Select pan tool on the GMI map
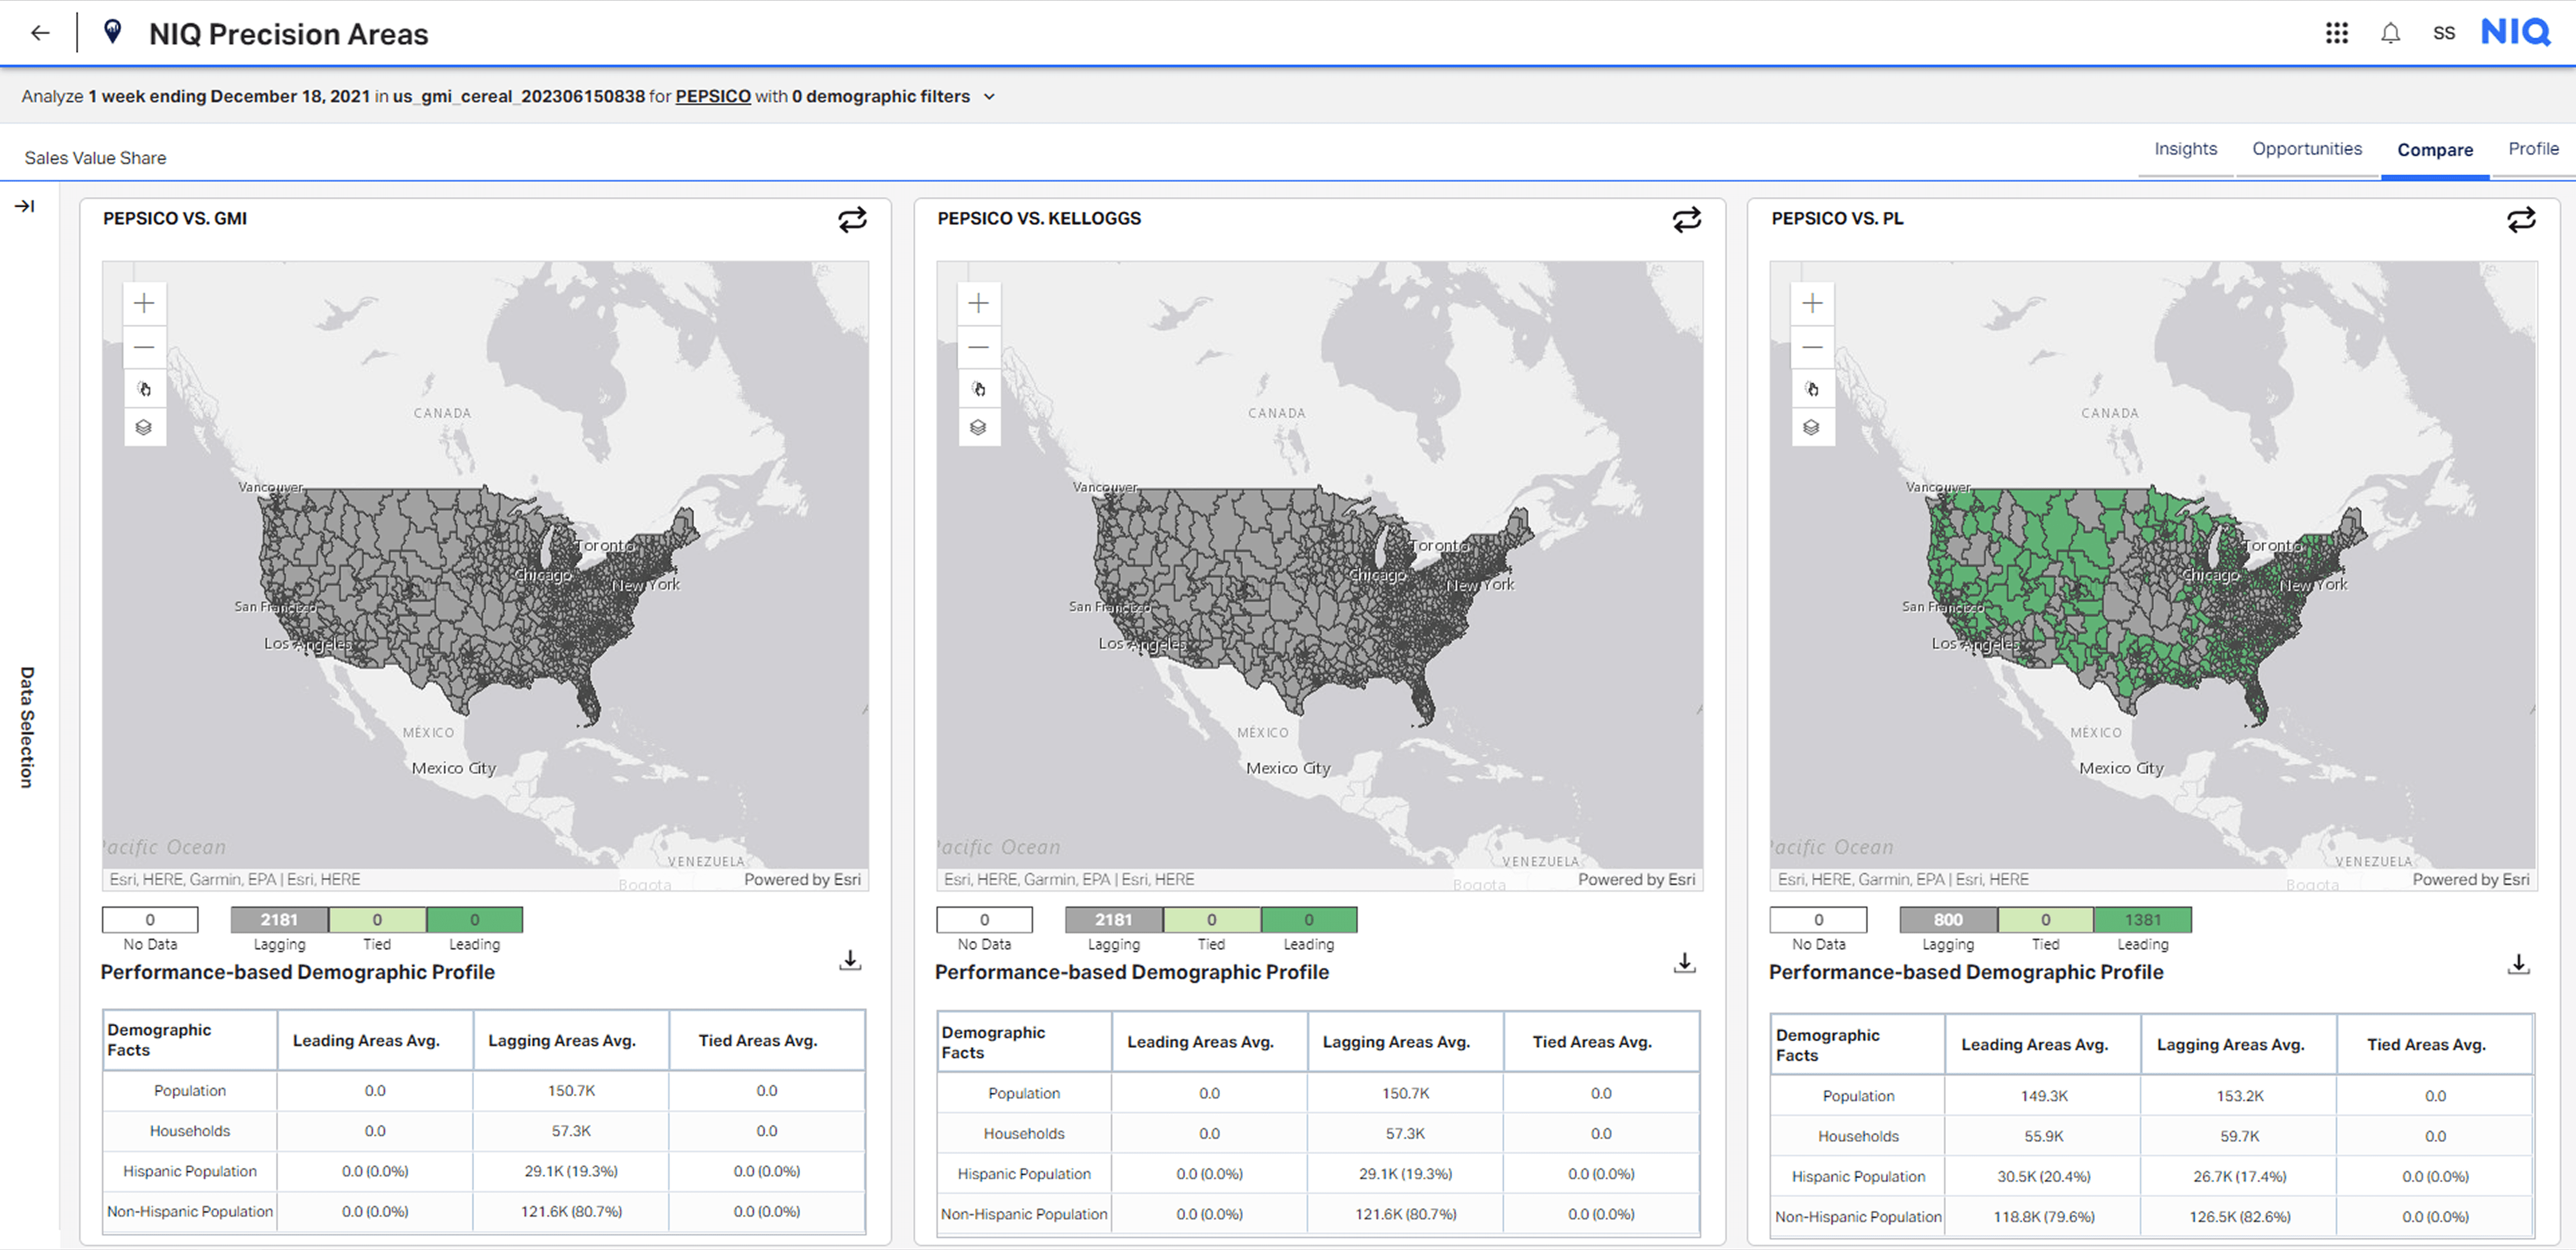This screenshot has width=2576, height=1250. [144, 389]
